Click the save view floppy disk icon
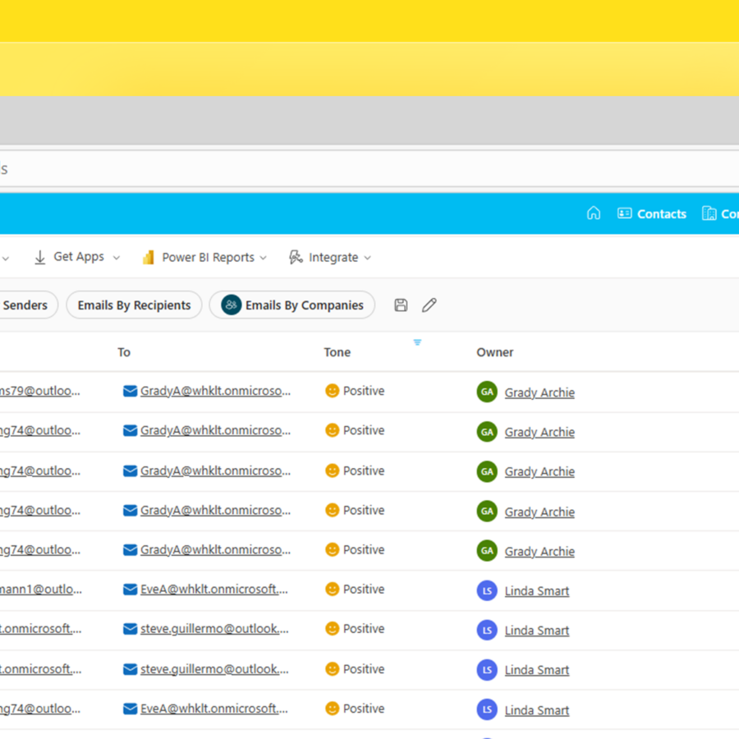 (x=401, y=305)
